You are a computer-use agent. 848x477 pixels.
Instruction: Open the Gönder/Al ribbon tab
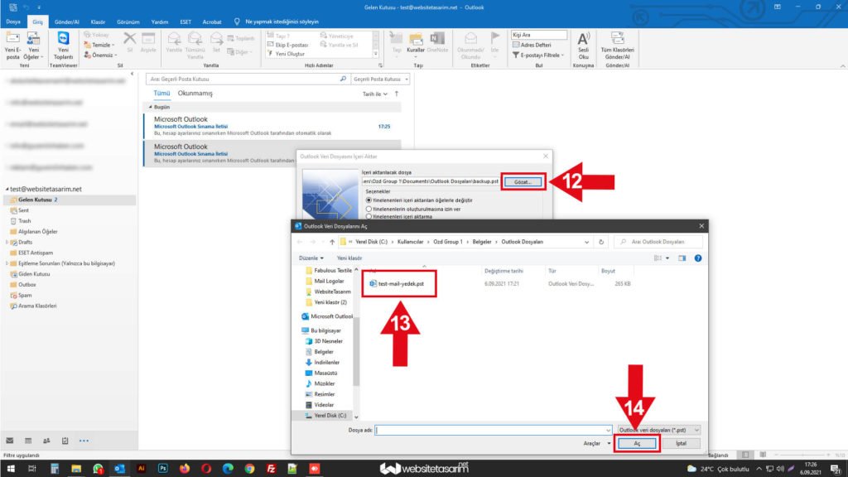(65, 22)
